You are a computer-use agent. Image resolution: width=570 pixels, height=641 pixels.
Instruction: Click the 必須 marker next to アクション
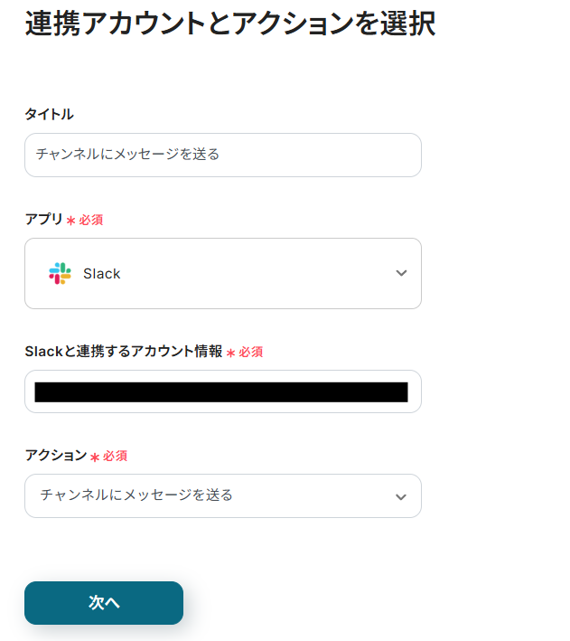click(x=116, y=456)
